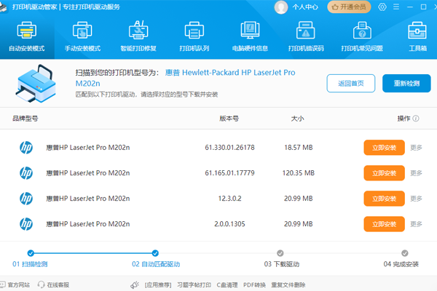Click 重新检测 re-detect button
Image resolution: width=437 pixels, height=291 pixels.
click(x=406, y=83)
